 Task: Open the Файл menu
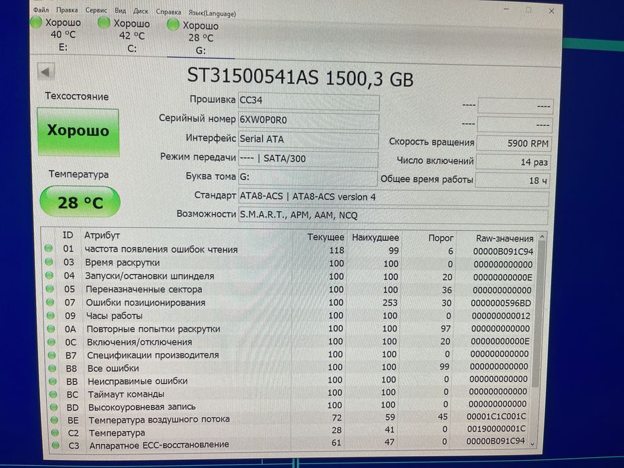[41, 9]
